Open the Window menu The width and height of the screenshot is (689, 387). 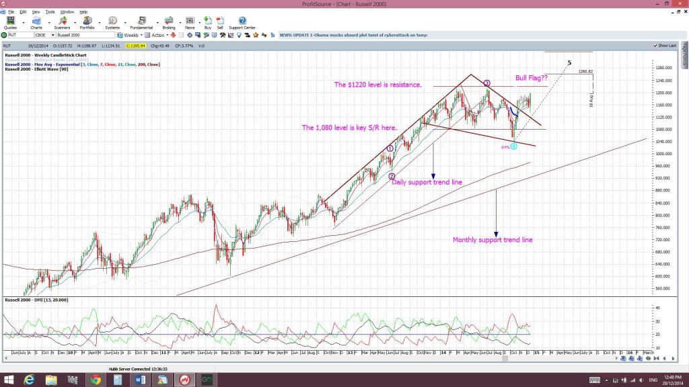(67, 12)
